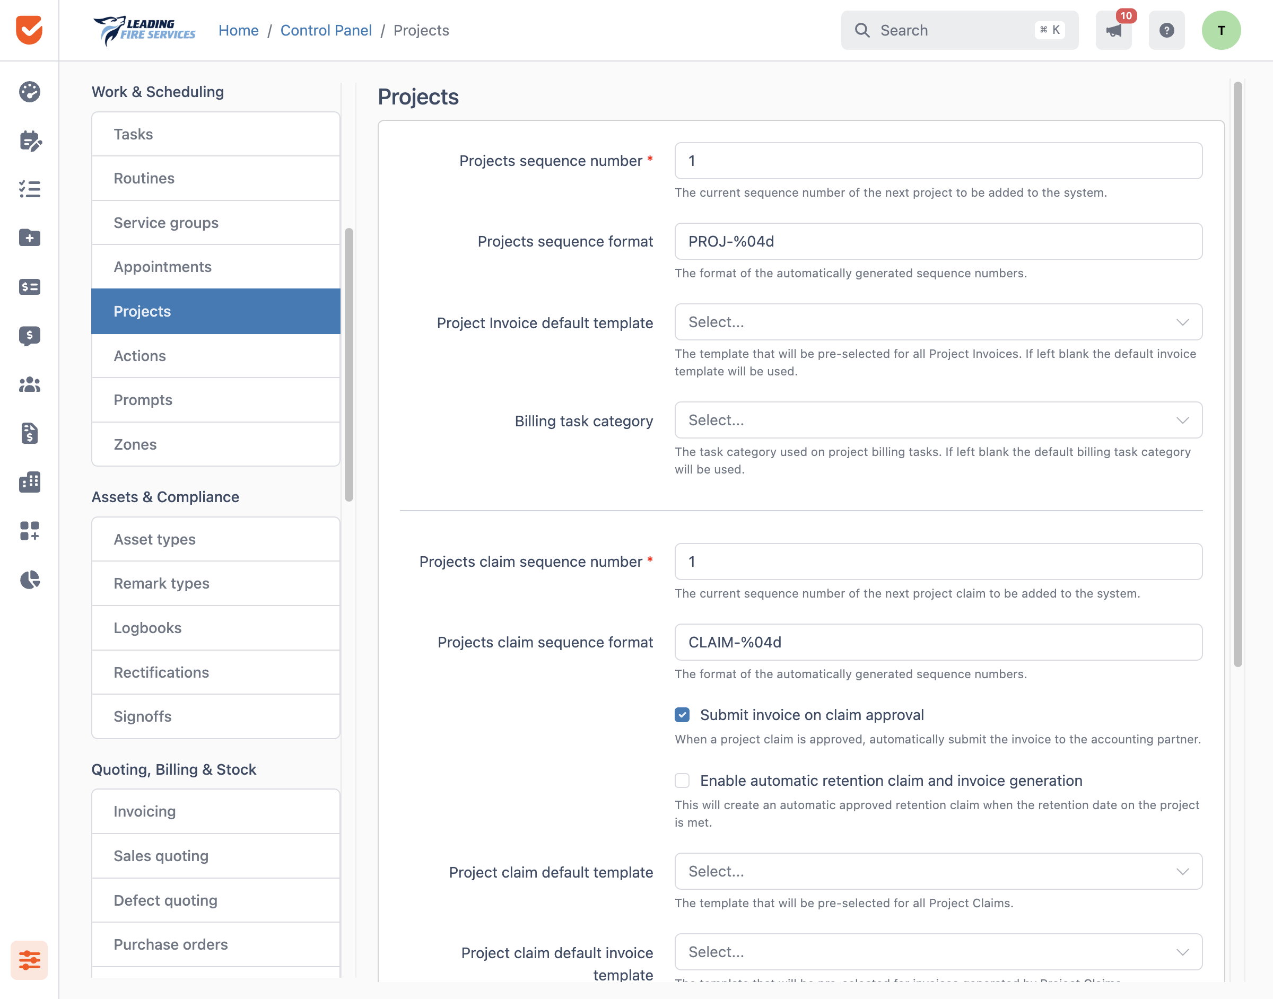Click the Projects claim sequence number field
The height and width of the screenshot is (999, 1273).
click(938, 562)
